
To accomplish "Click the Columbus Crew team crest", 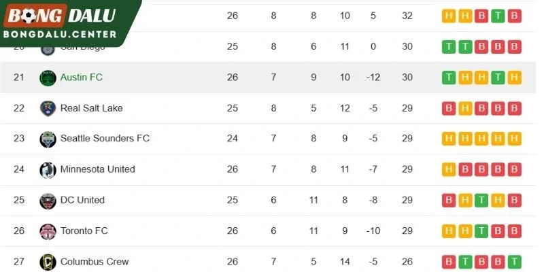I will [48, 262].
